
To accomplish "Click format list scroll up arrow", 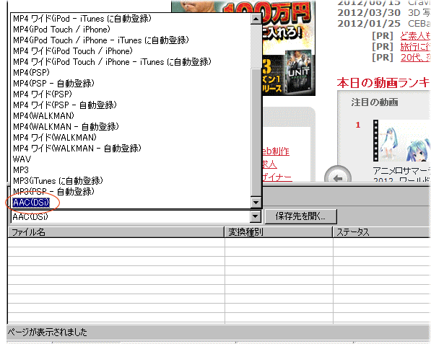I will 256,19.
